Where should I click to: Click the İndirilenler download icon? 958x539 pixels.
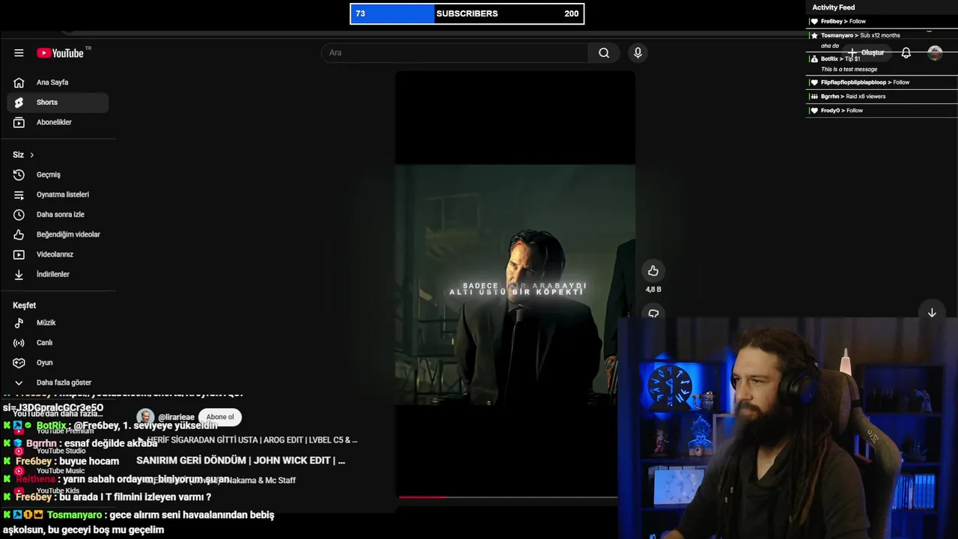pos(19,275)
